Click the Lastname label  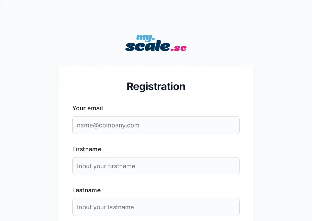(86, 190)
